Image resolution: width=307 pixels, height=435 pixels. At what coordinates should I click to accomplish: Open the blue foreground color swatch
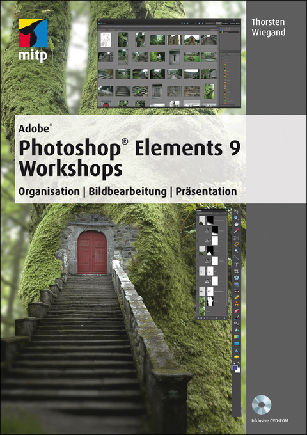tap(235, 368)
